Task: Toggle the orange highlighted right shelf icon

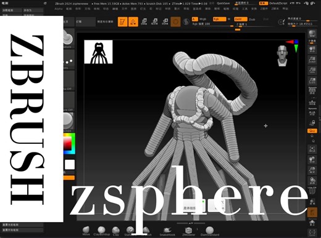Action: click(312, 213)
